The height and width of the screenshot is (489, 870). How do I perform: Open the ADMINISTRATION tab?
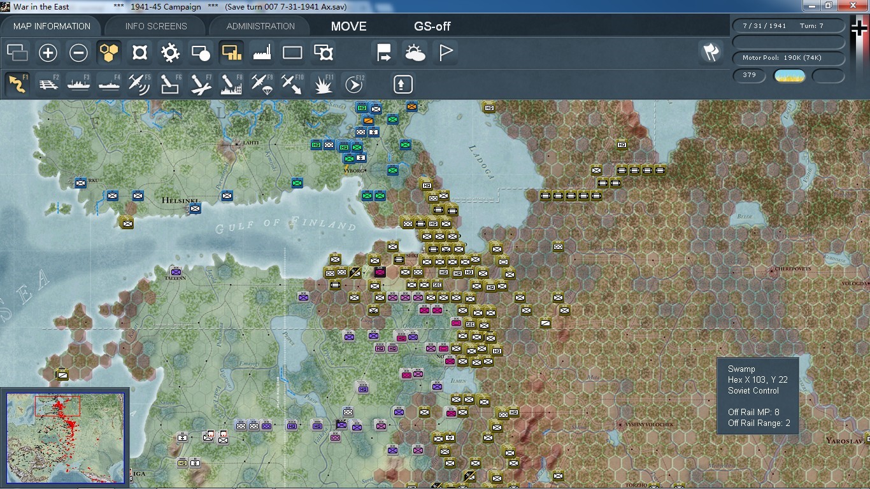[x=260, y=26]
